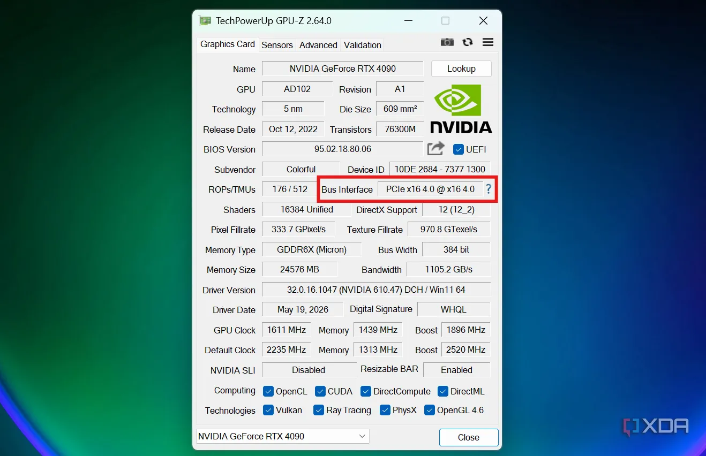706x456 pixels.
Task: Click the Memory Type GDDR6X (Micron)
Action: click(312, 249)
